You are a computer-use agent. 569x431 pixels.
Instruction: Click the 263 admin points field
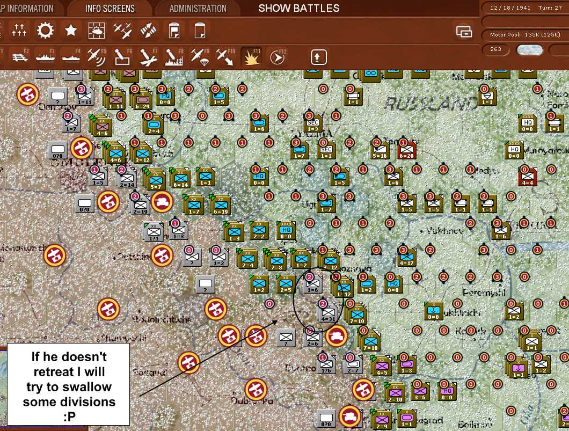495,50
